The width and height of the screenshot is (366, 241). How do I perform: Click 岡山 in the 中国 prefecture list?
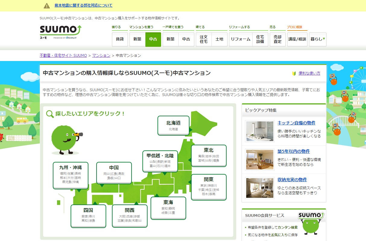point(107,174)
